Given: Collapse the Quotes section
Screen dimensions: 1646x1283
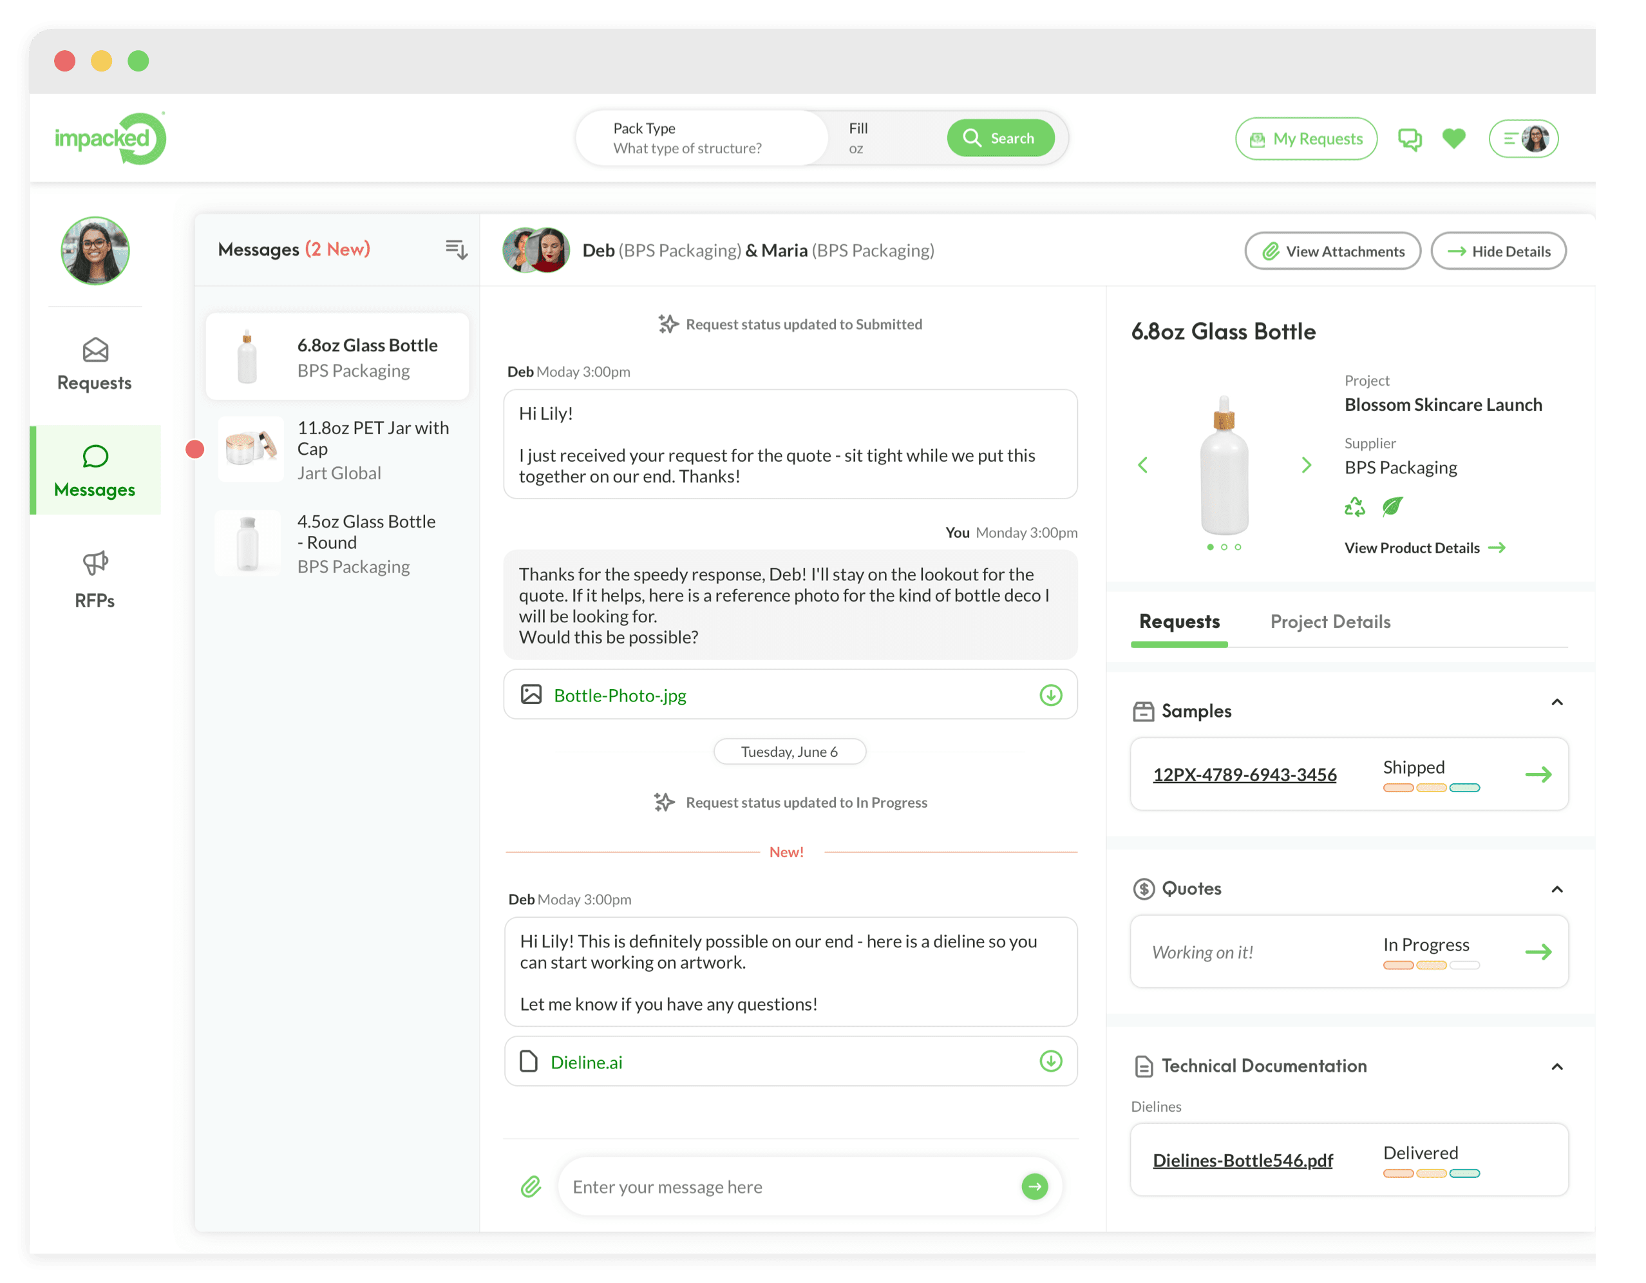Looking at the screenshot, I should coord(1556,889).
